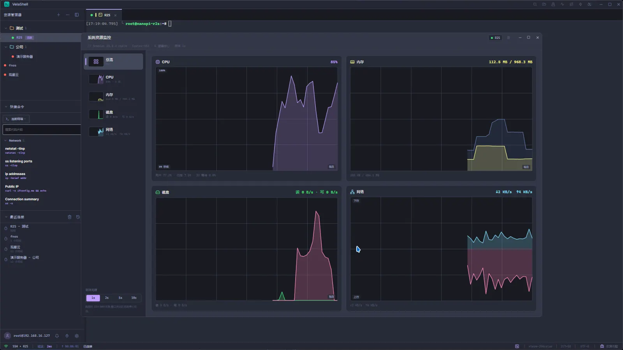Select the R2S terminal tab
Screen dimensions: 623x350
pyautogui.click(x=104, y=15)
